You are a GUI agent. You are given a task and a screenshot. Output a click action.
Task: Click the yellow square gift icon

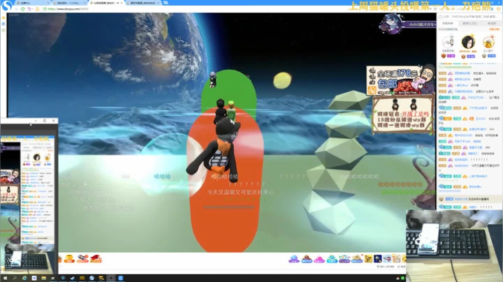[368, 258]
